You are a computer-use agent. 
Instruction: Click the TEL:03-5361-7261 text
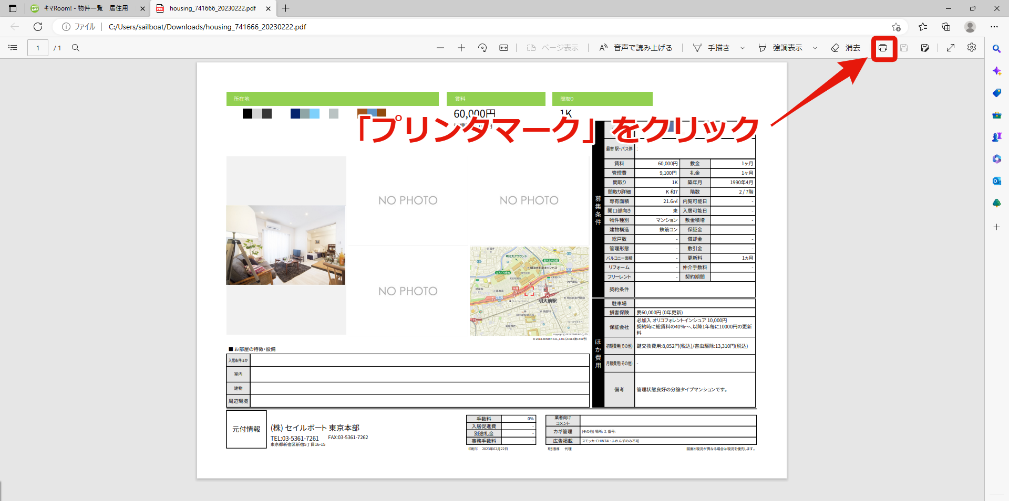pyautogui.click(x=295, y=439)
